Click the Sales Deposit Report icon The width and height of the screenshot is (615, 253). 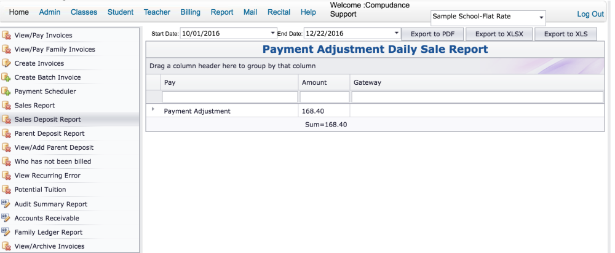[6, 120]
